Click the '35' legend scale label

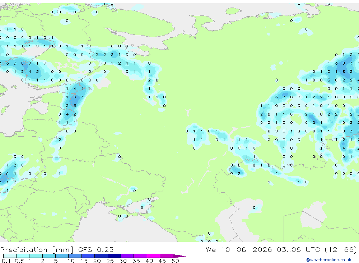136,261
